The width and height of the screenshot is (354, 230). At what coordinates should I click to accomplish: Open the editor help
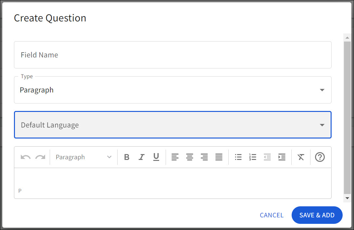[x=320, y=157]
